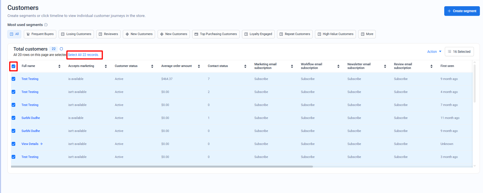Click the Select All 22 records link
The width and height of the screenshot is (483, 193).
83,55
